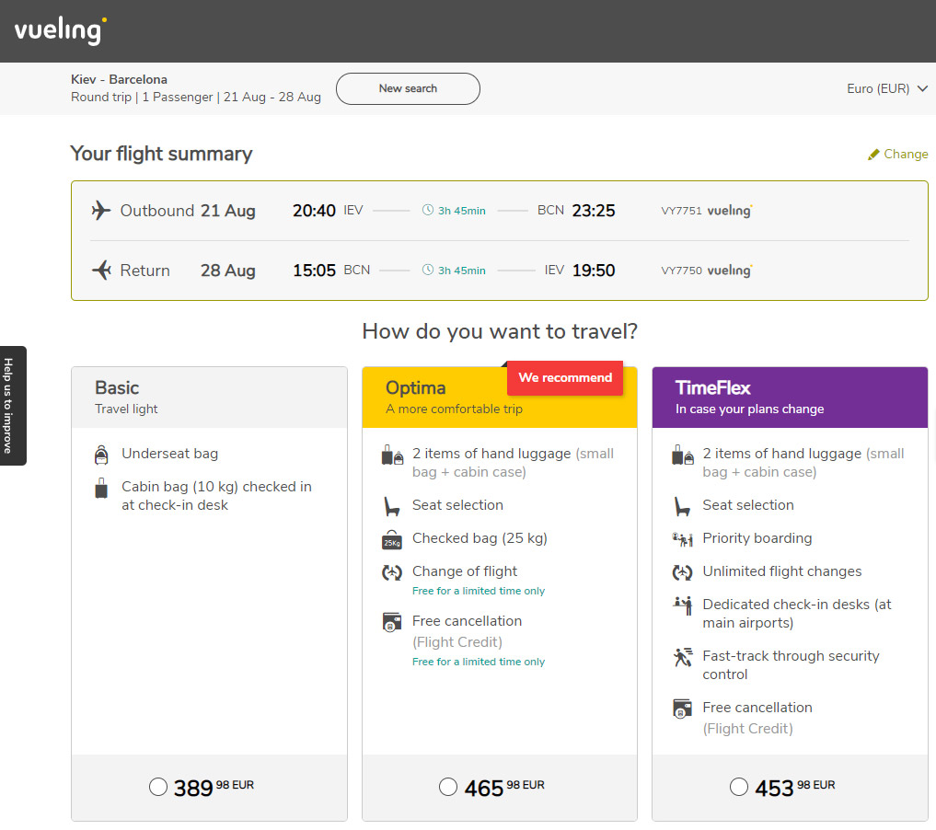Click the return departure time 15:05
Screen dimensions: 936x830
(314, 271)
